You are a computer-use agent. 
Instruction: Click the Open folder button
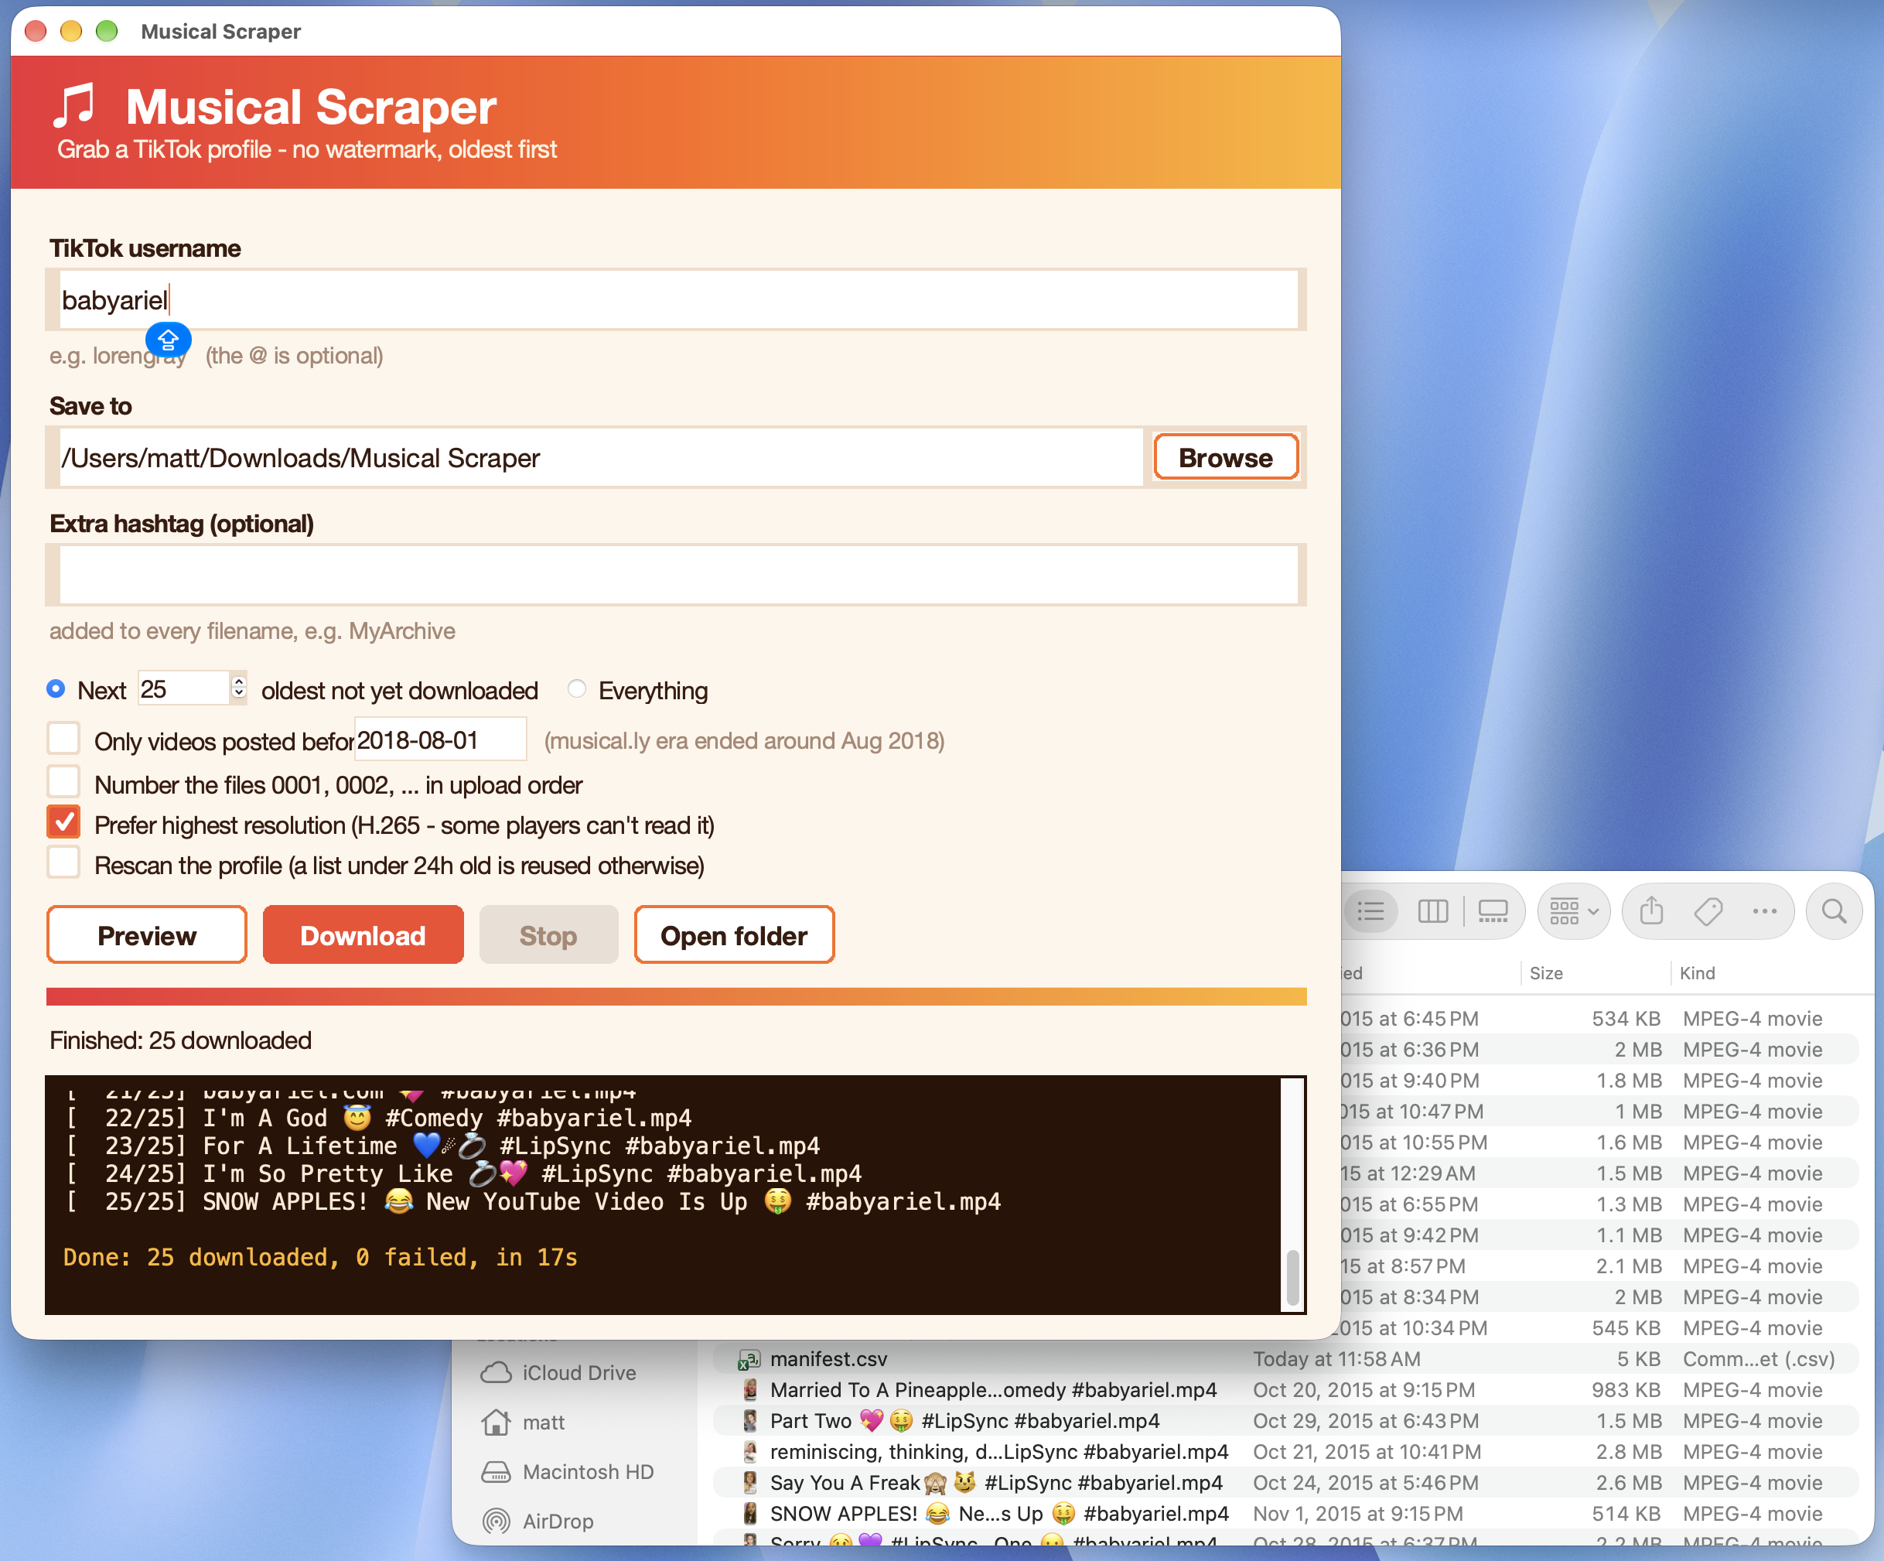(x=734, y=934)
